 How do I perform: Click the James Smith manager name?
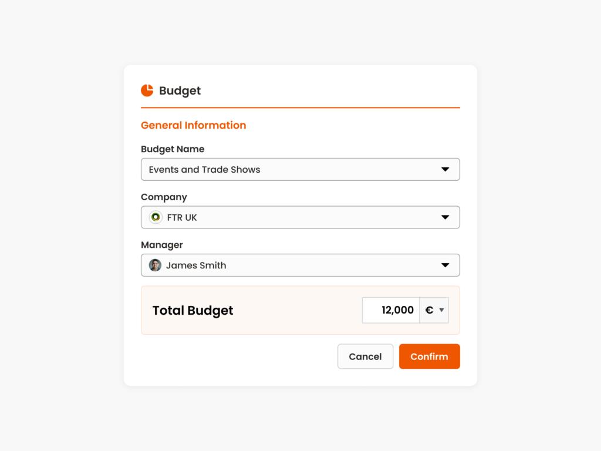[196, 265]
